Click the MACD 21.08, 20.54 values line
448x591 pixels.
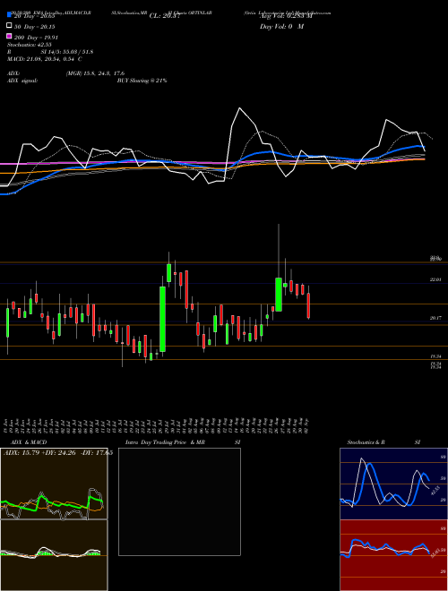[45, 59]
